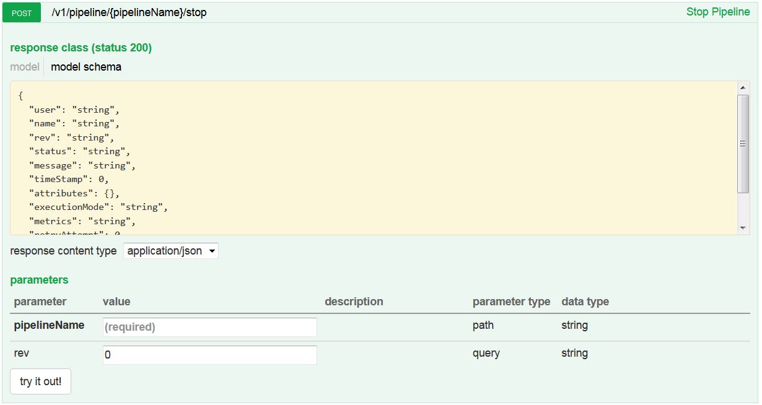
Task: Switch to the model tab
Action: tap(25, 67)
